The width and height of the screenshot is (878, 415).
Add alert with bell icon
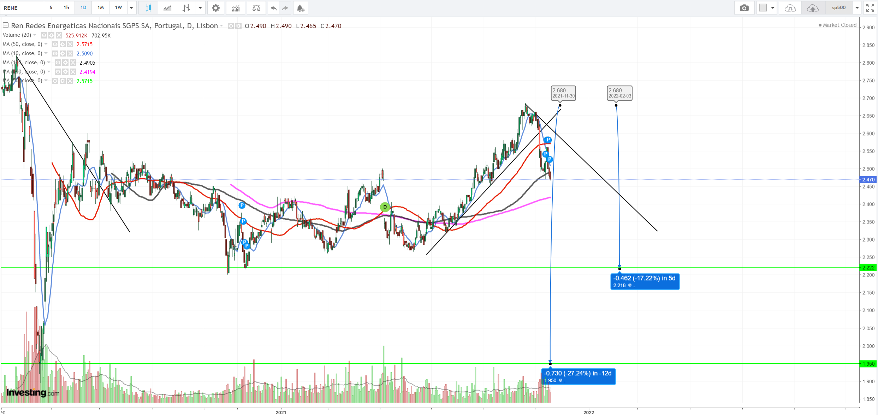300,8
